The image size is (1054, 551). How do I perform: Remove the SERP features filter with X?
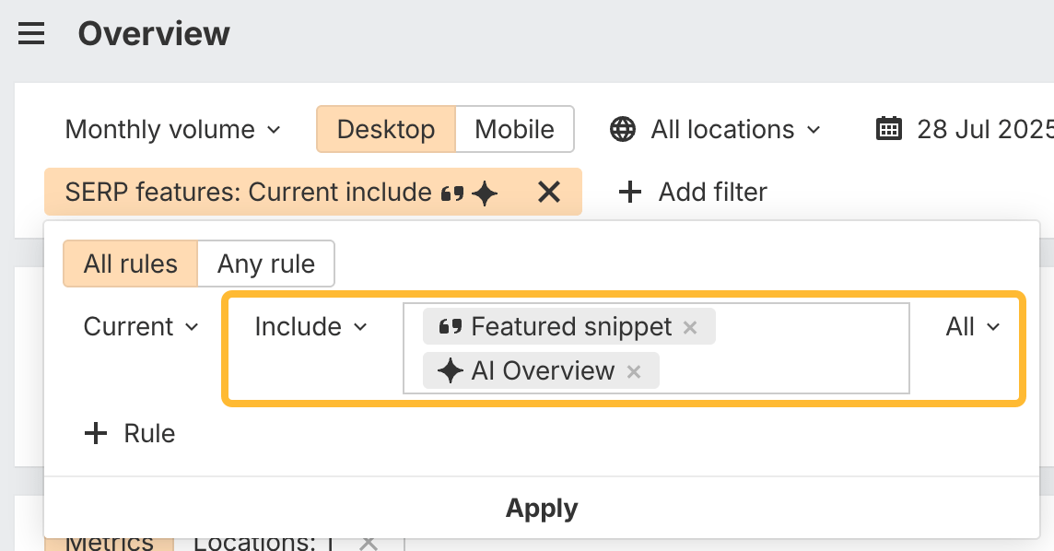click(549, 192)
